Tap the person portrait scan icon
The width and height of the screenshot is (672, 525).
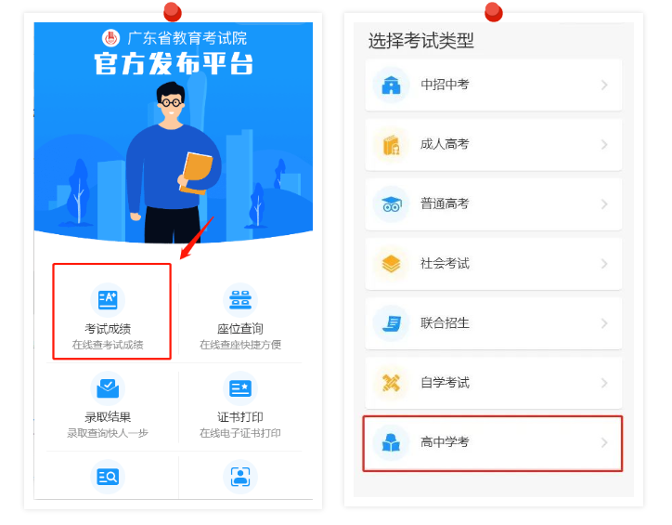(x=240, y=477)
